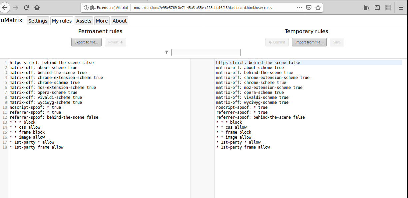Switch to the Settings tab
This screenshot has height=198, width=408.
[38, 21]
